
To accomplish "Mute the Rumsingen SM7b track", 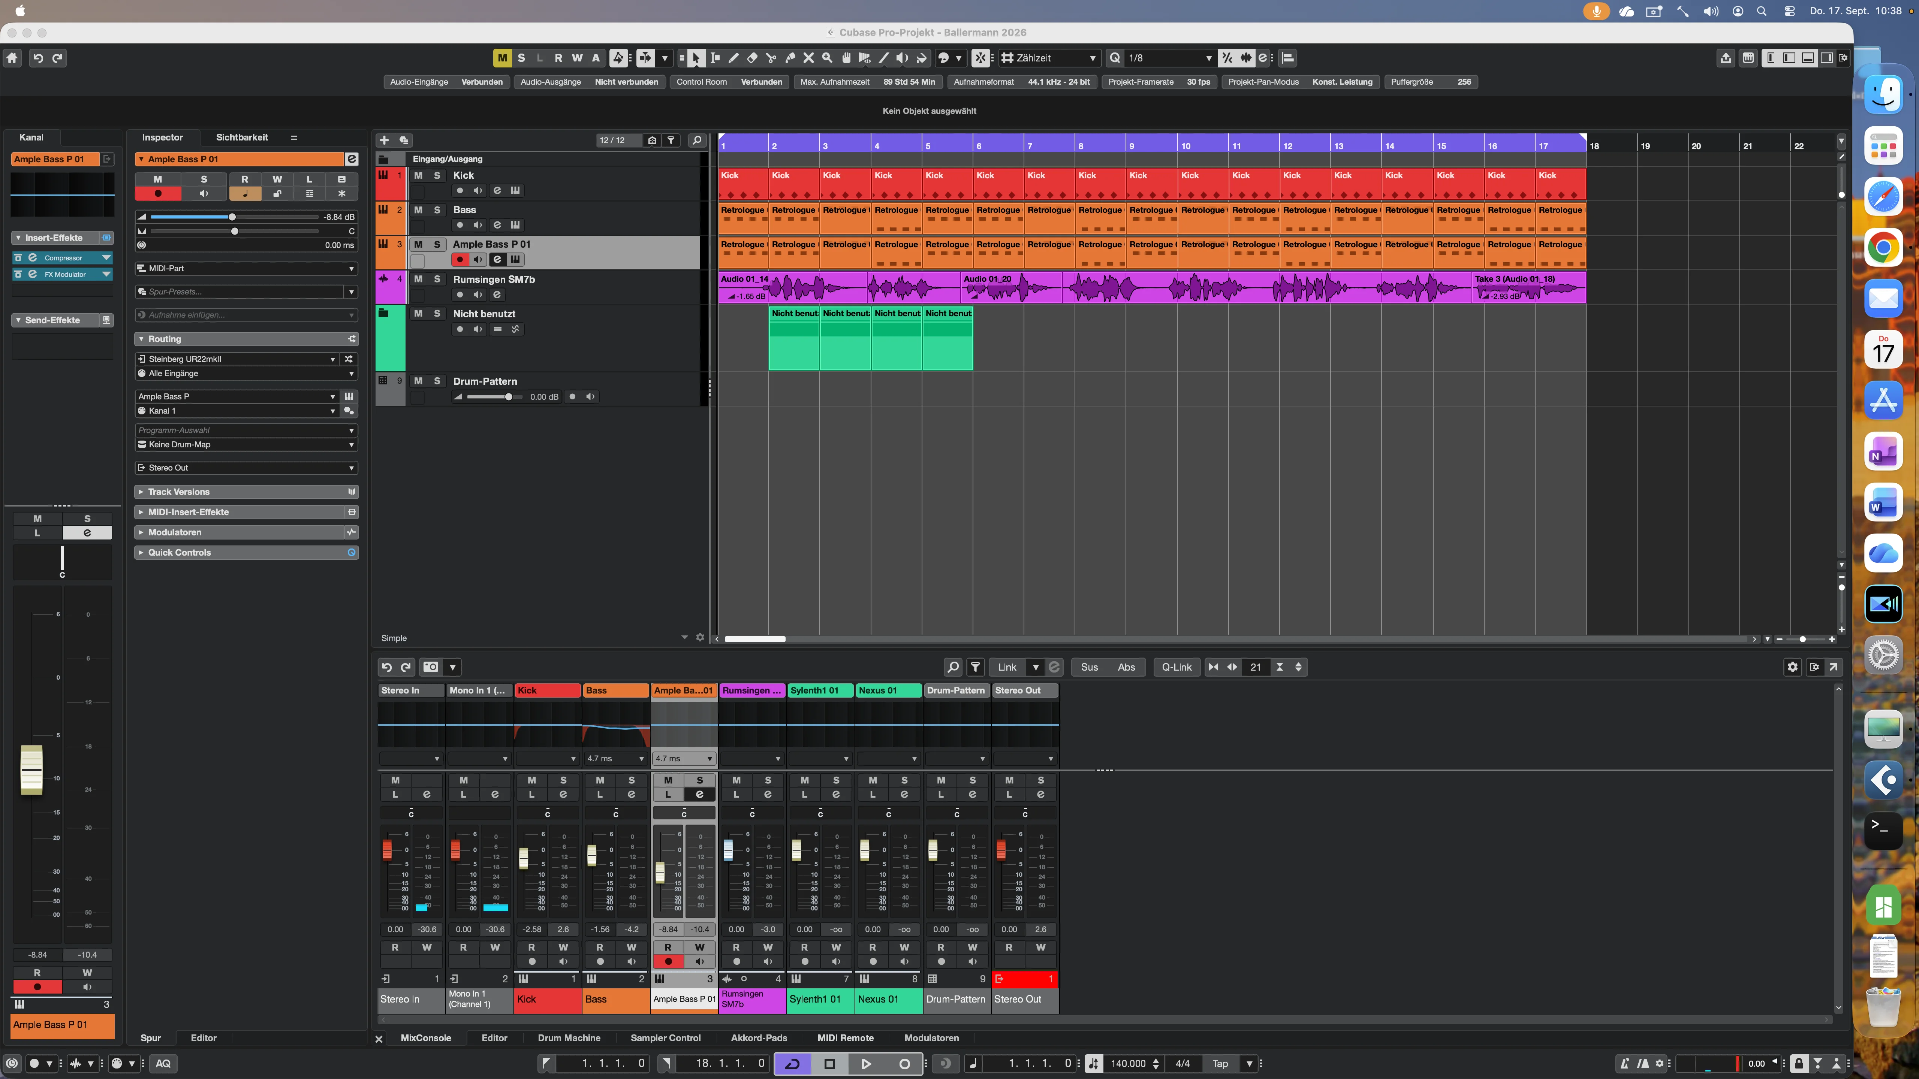I will point(418,279).
